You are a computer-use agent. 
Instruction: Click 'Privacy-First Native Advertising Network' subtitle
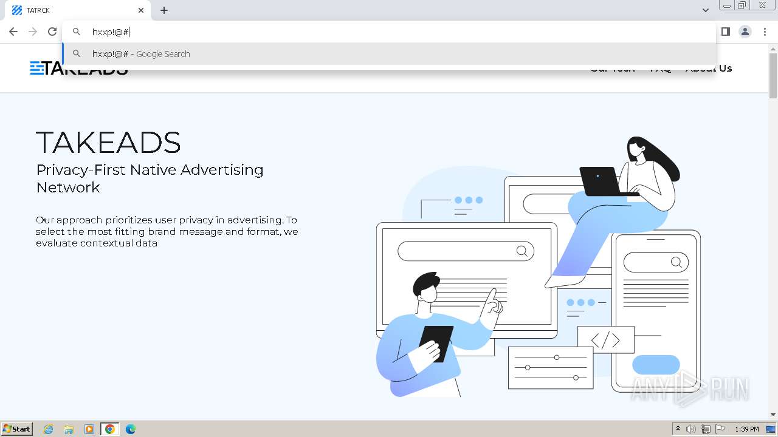point(150,178)
